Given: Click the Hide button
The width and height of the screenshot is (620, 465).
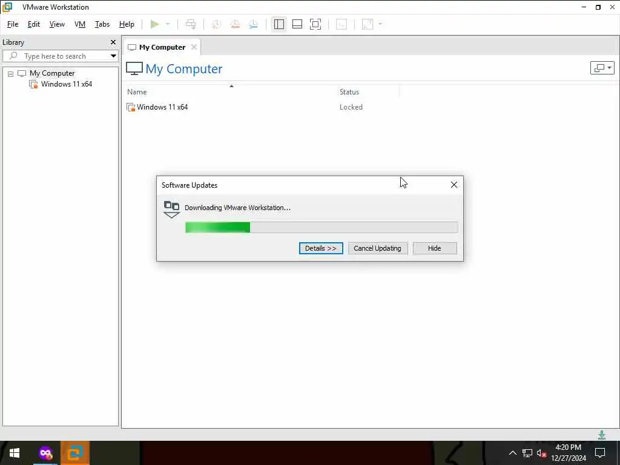Looking at the screenshot, I should 435,248.
